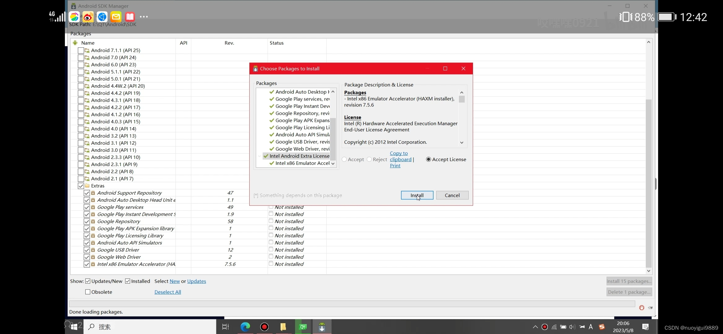Click the Updates link
The height and width of the screenshot is (334, 723).
(197, 281)
